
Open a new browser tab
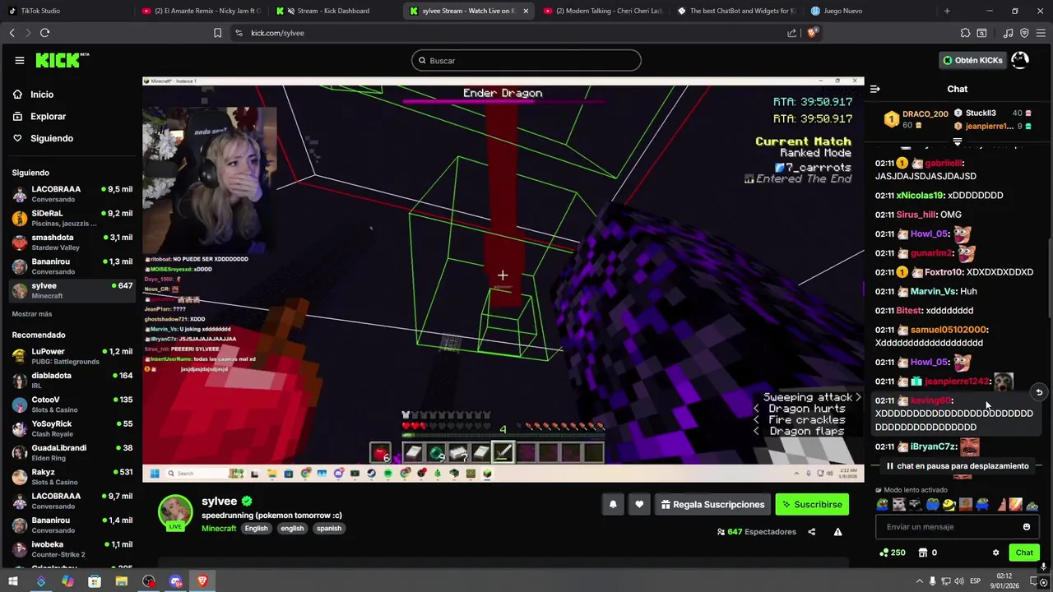click(947, 11)
